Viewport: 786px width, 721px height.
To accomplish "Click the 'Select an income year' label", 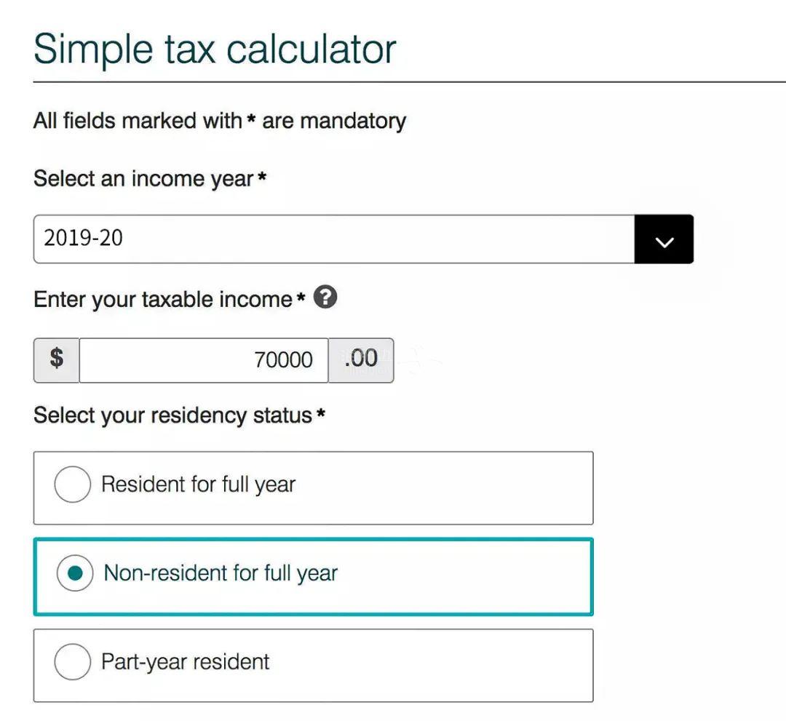I will click(x=143, y=180).
